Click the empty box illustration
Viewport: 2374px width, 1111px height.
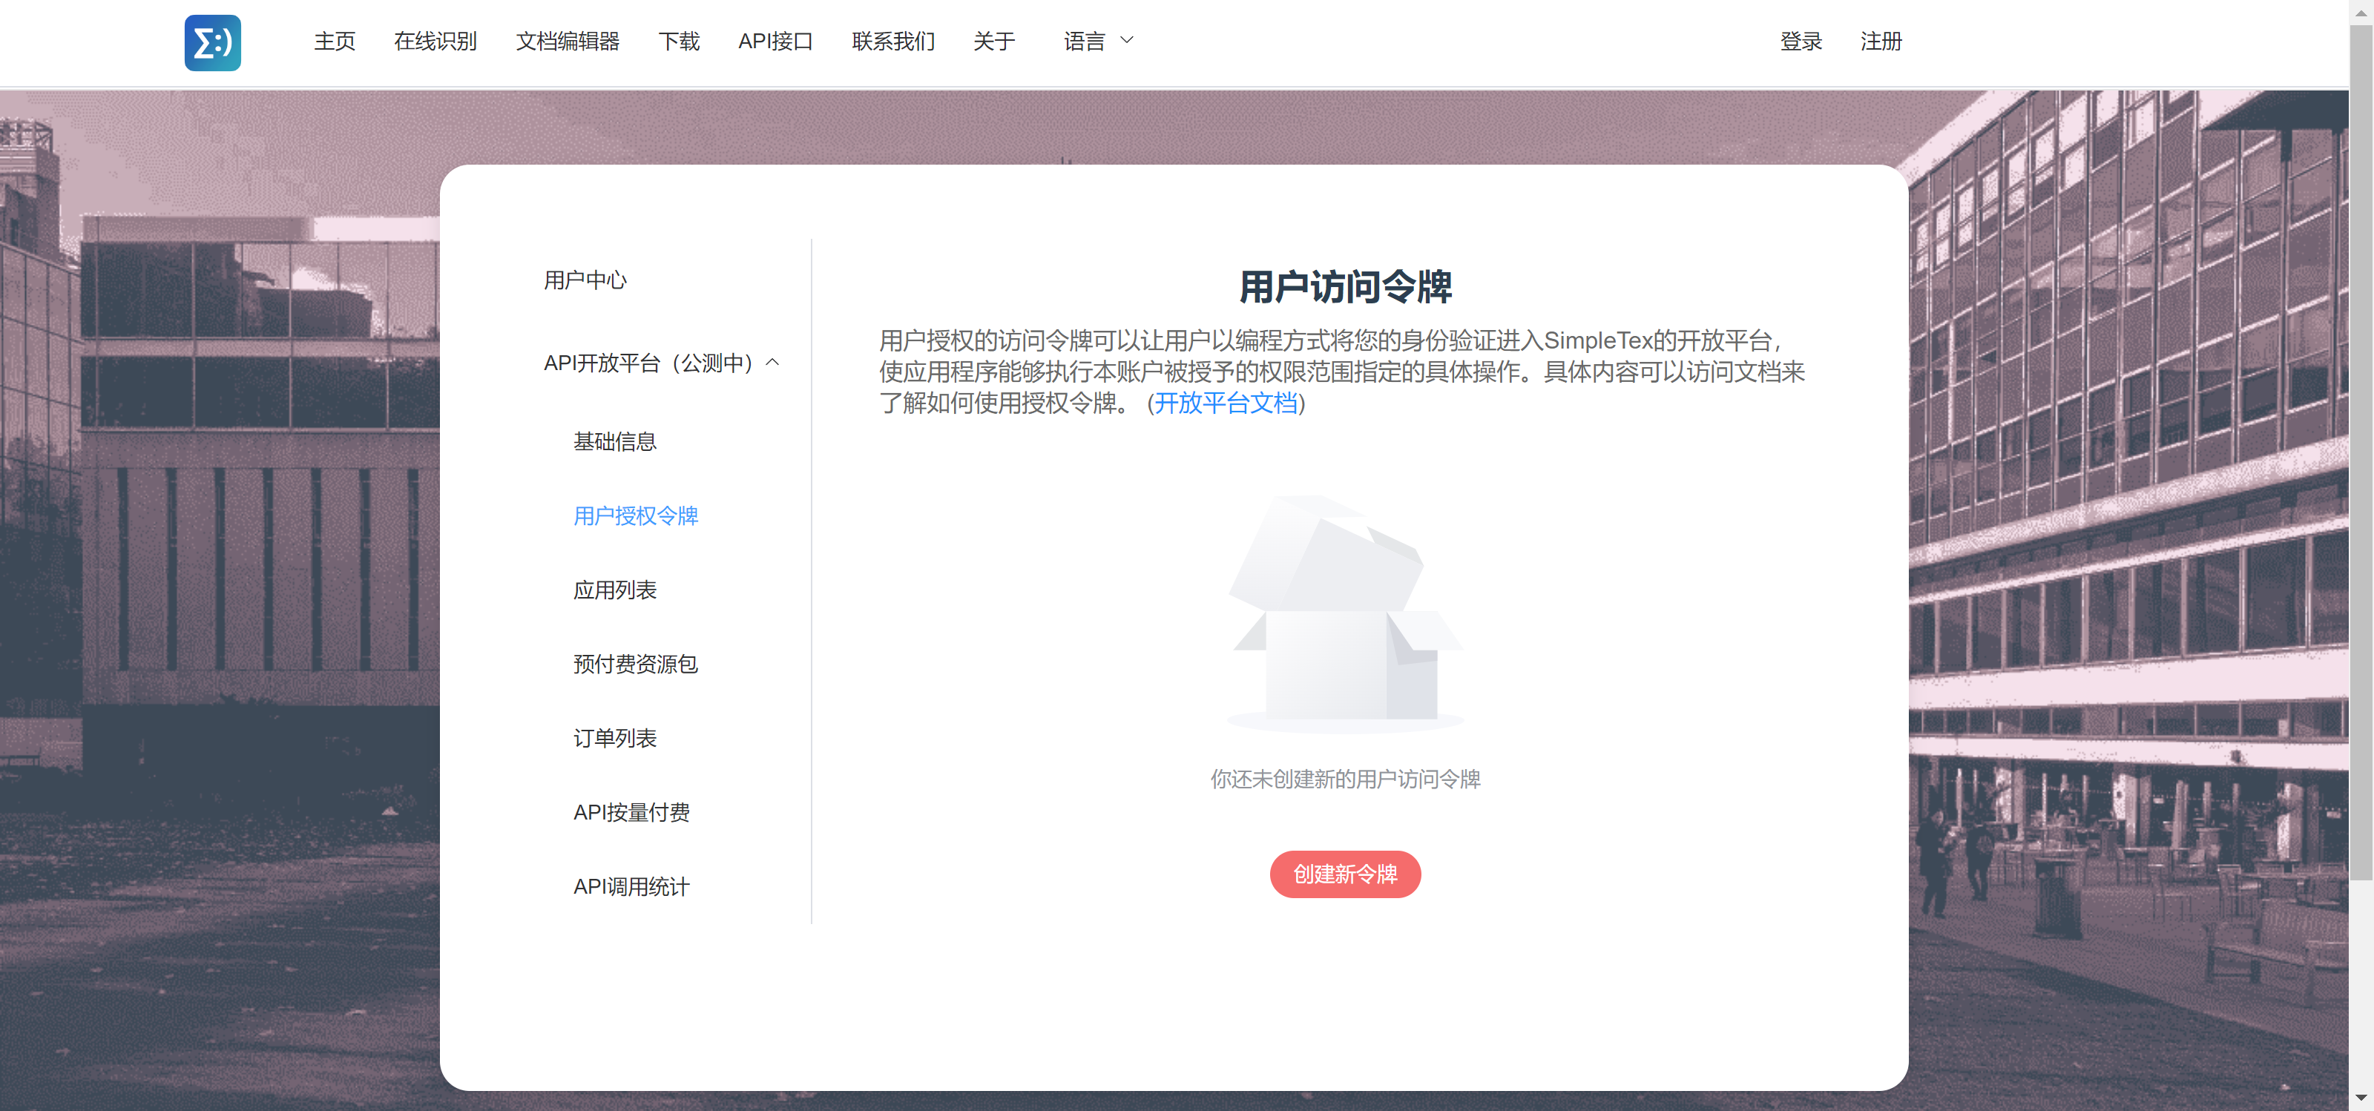point(1344,613)
